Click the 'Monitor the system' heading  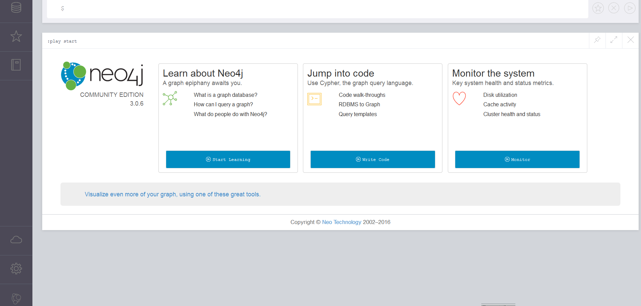(493, 73)
